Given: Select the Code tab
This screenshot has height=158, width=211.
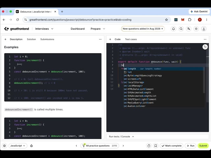Looking at the screenshot, I should [x=117, y=39].
